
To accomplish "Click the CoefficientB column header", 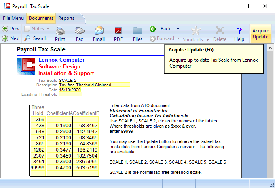I will coord(86,113).
